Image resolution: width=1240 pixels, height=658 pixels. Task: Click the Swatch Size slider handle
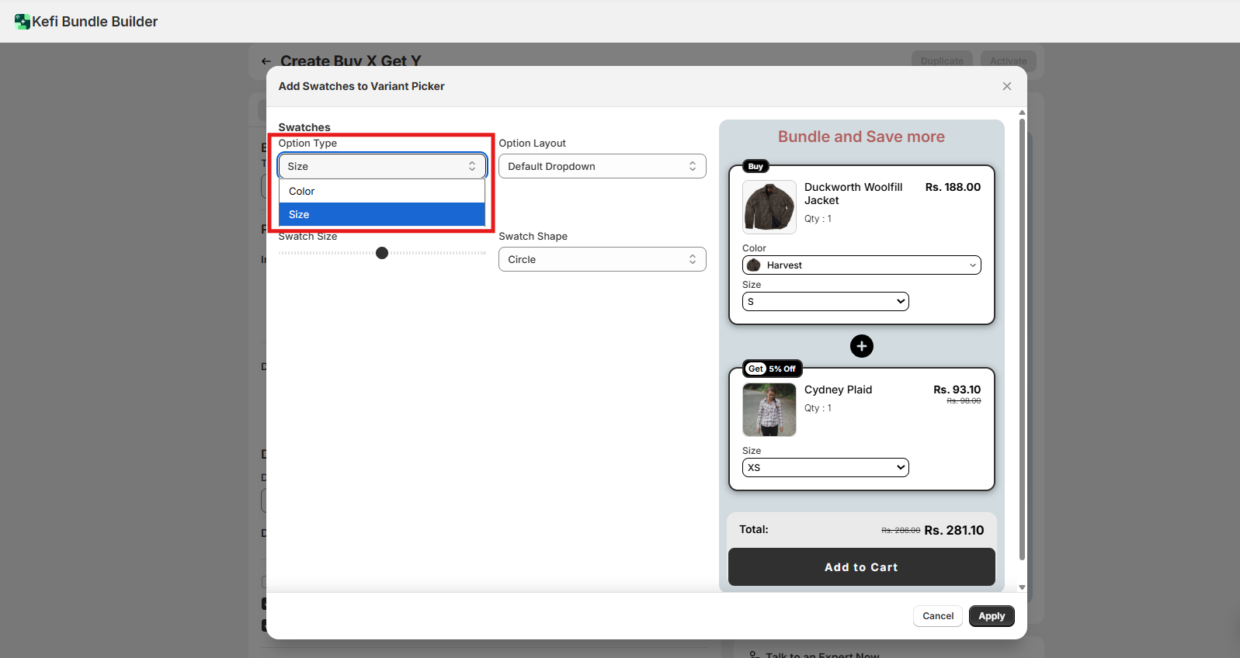click(x=382, y=253)
